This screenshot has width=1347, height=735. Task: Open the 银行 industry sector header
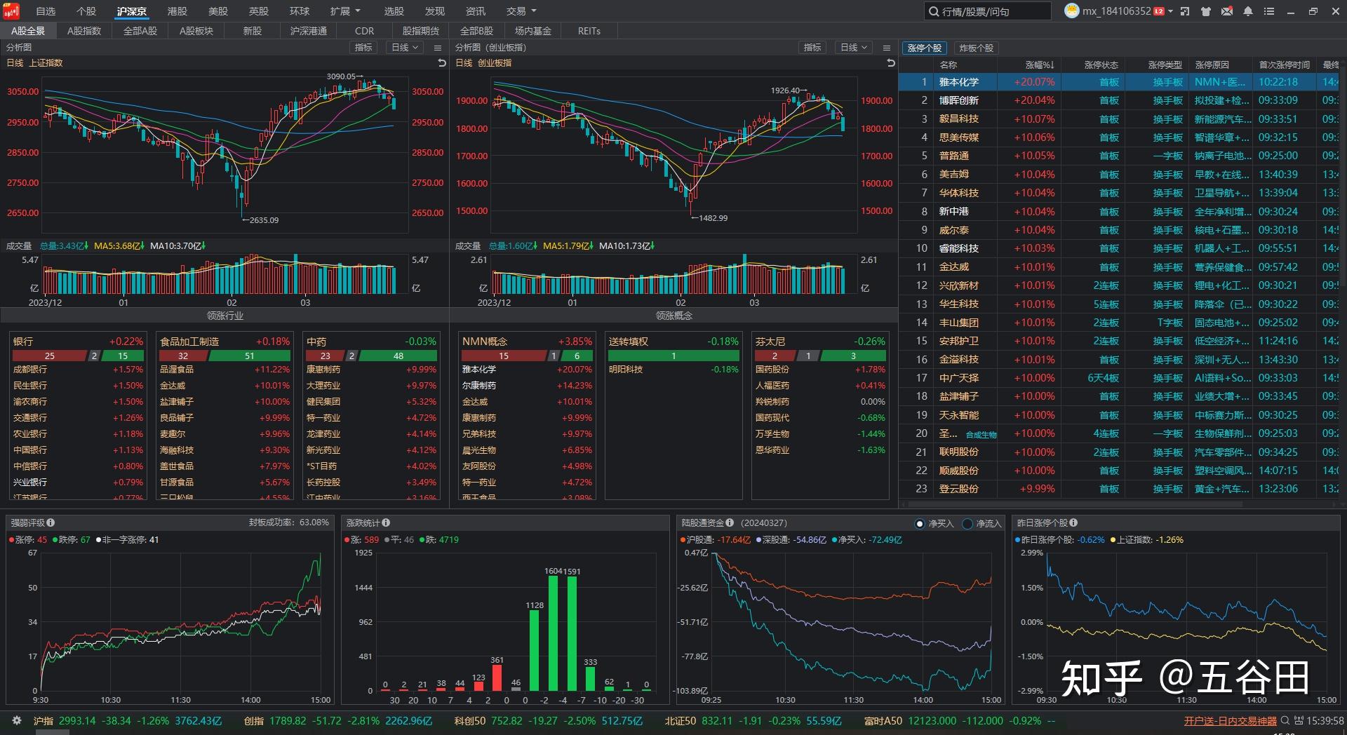tap(77, 341)
